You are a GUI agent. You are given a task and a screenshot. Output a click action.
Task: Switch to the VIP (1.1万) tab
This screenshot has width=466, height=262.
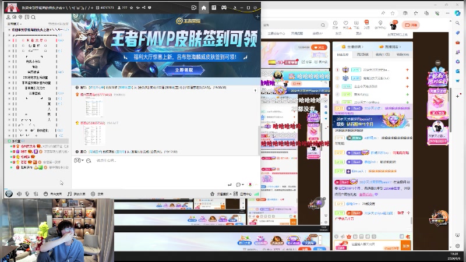coord(383,55)
